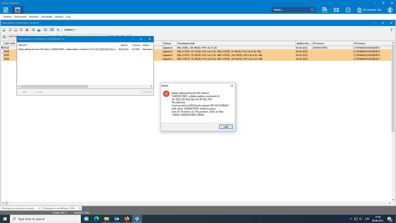Click the Stāvoklis column header
This screenshot has width=396, height=223.
67,45
